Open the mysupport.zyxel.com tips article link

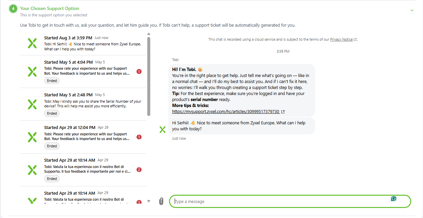pyautogui.click(x=226, y=112)
